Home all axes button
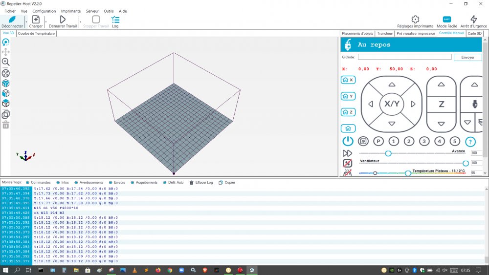The height and width of the screenshot is (275, 489). point(348,128)
